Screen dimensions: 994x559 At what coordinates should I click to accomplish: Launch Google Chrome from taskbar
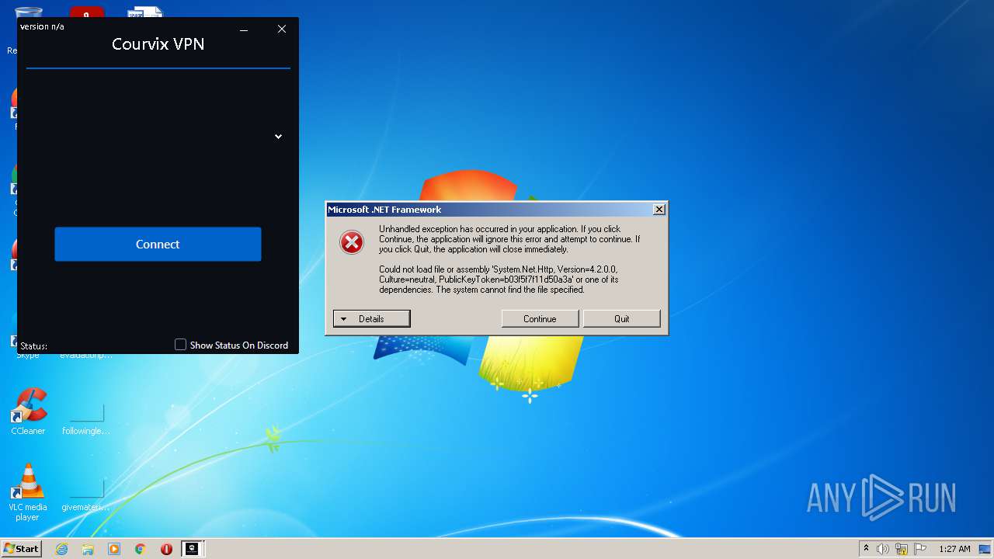pyautogui.click(x=141, y=549)
